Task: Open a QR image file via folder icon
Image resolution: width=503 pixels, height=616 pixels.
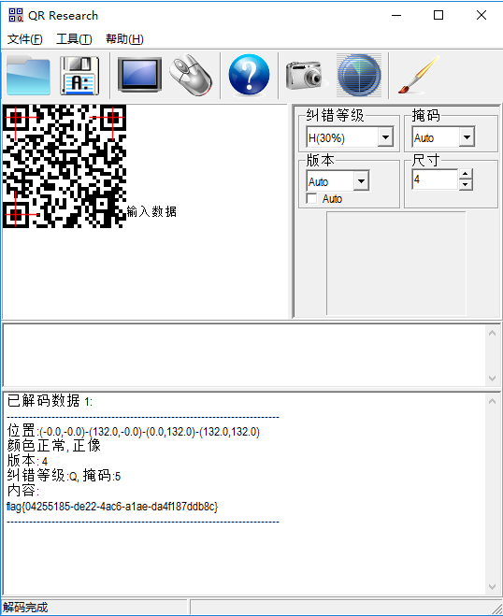Action: coord(28,75)
